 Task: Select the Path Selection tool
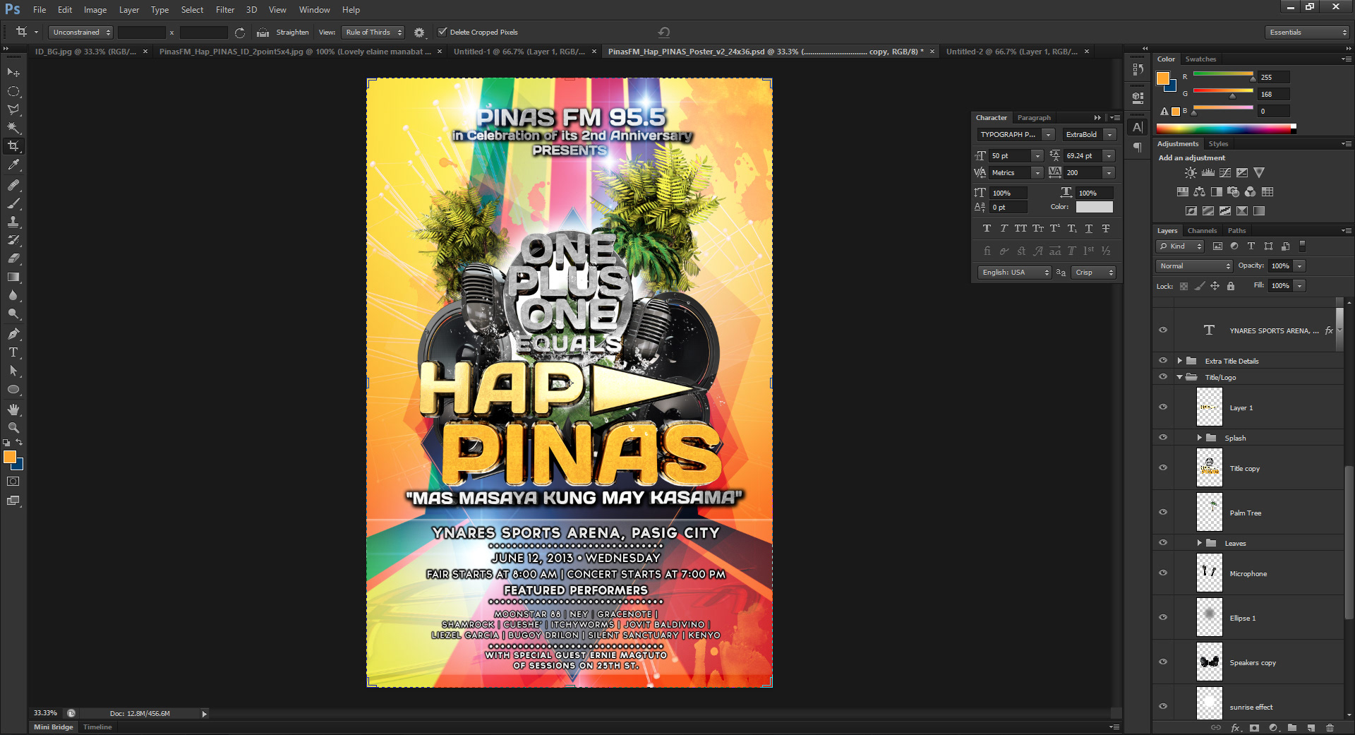point(13,371)
